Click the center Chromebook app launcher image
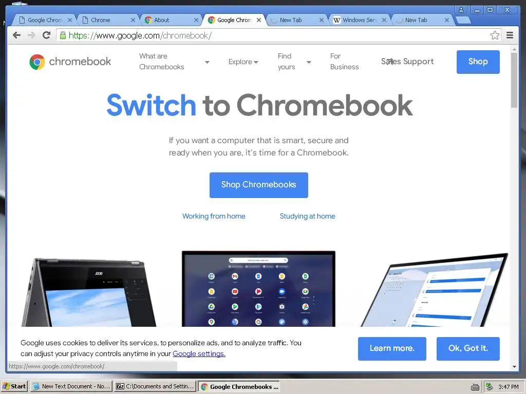 coord(258,289)
